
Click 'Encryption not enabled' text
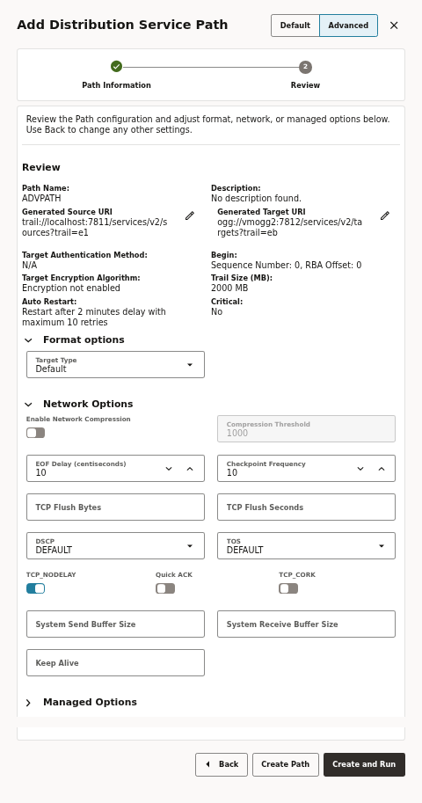click(x=71, y=288)
